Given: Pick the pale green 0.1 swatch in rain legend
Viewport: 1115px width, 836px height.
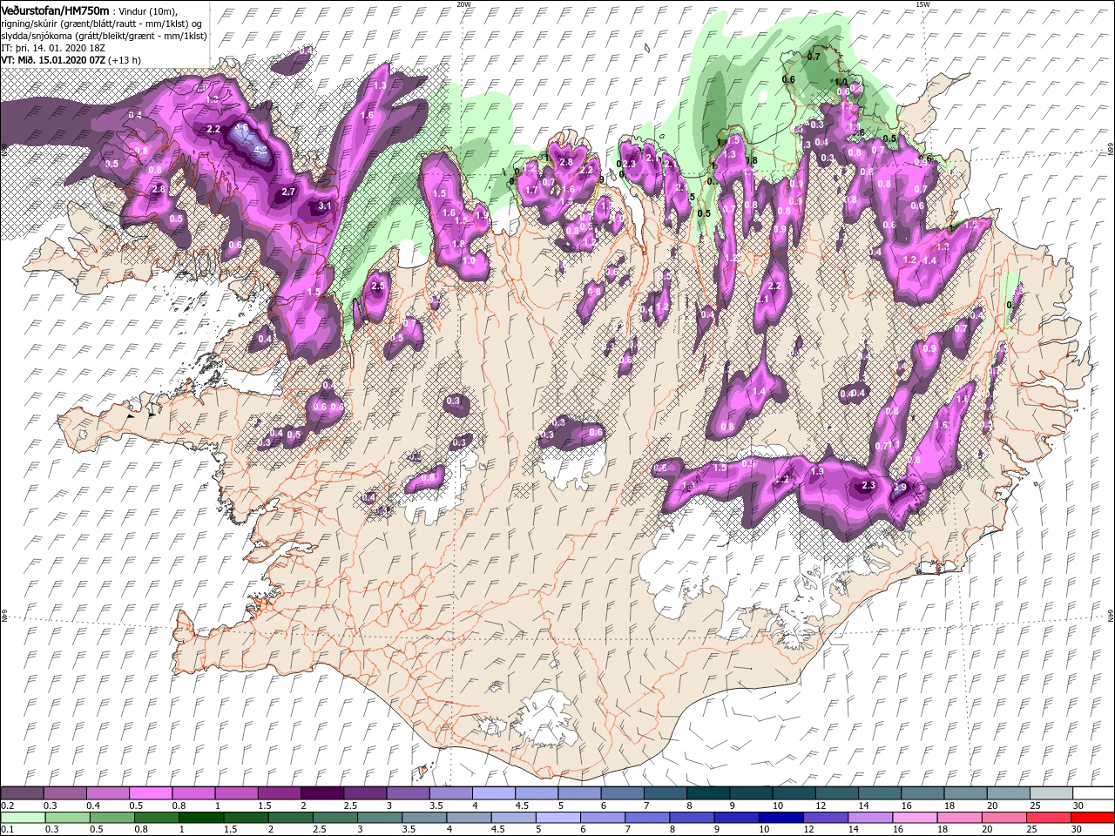Looking at the screenshot, I should click(x=22, y=818).
